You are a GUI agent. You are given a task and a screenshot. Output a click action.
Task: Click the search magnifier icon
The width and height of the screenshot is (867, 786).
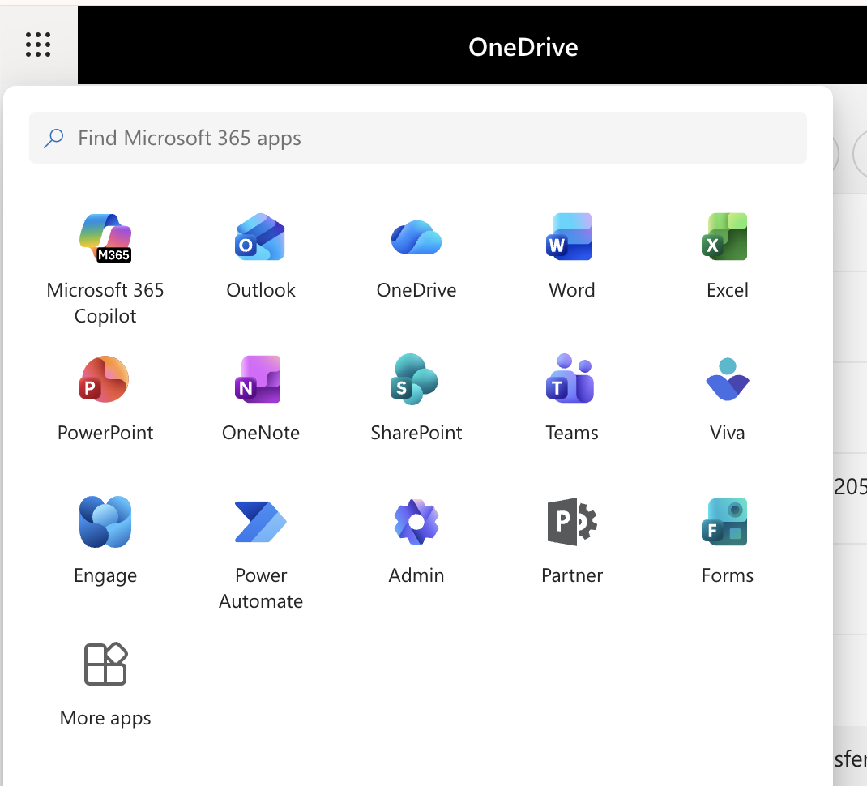pos(53,138)
